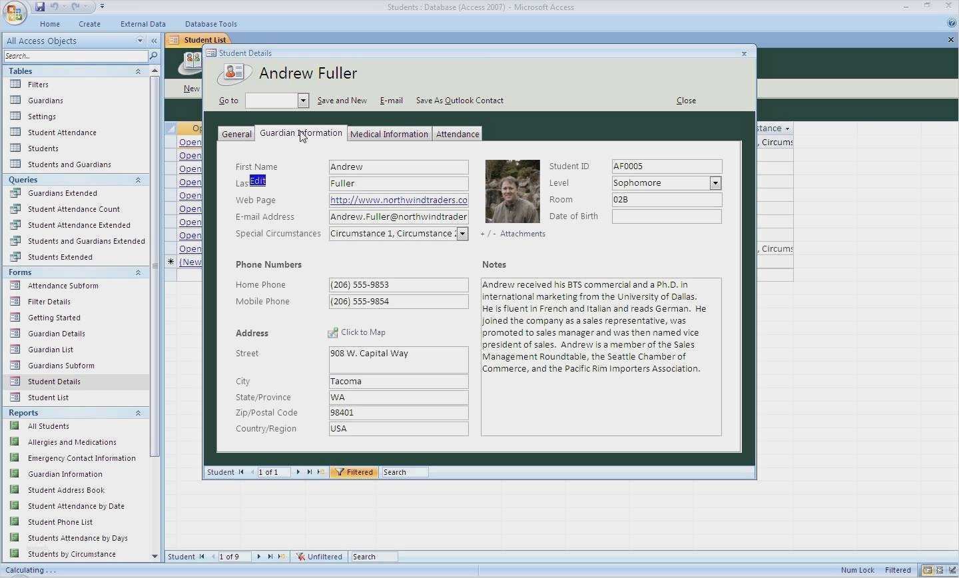
Task: Open the Go to combo box
Action: coord(303,101)
